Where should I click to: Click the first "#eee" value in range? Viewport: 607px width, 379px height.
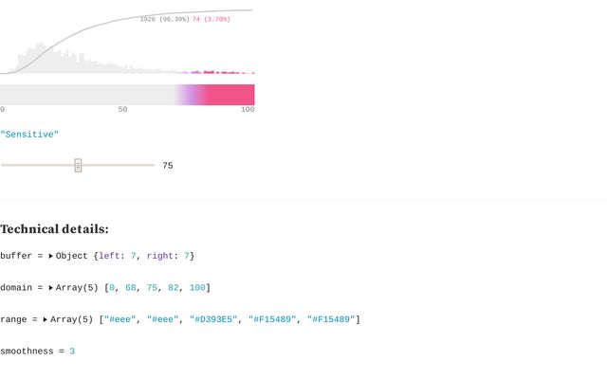tap(120, 319)
